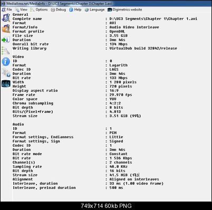Click the 2 channels value
212x210 pixels.
click(121, 162)
